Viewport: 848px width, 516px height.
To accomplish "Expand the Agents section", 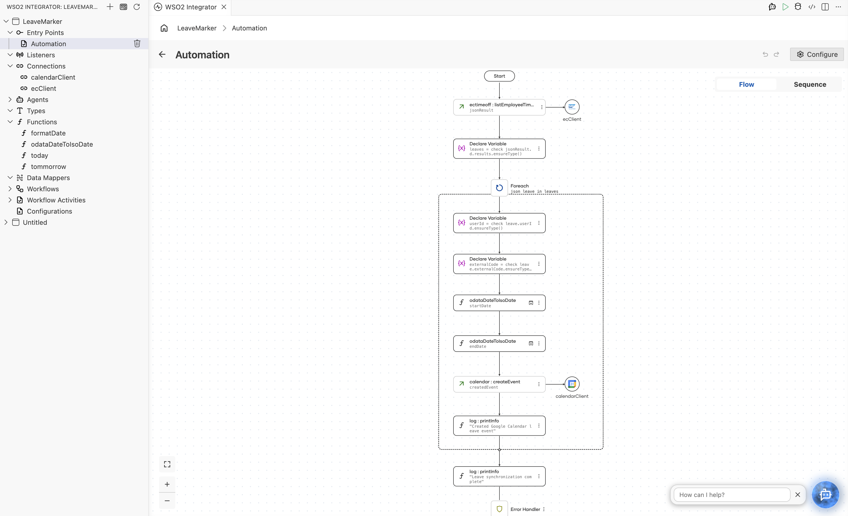I will click(x=10, y=100).
